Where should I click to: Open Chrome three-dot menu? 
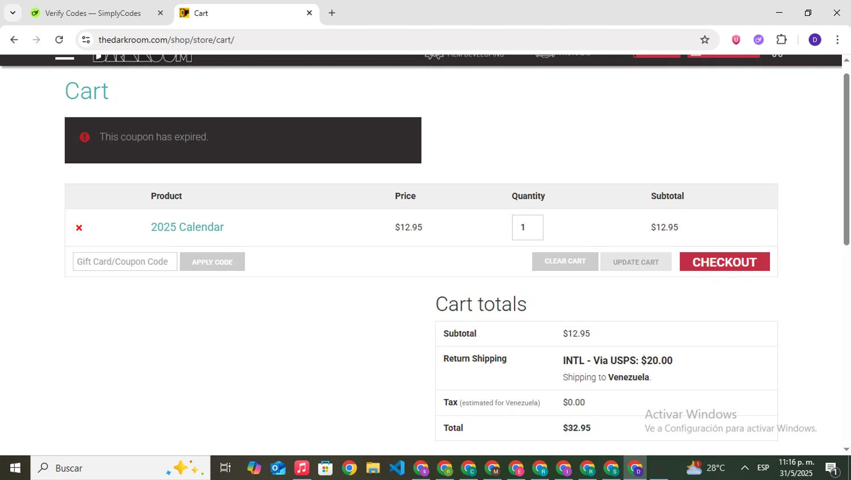pyautogui.click(x=837, y=40)
